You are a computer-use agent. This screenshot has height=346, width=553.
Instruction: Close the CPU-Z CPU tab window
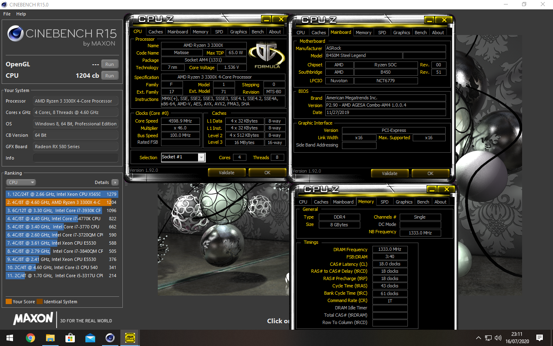coord(281,19)
